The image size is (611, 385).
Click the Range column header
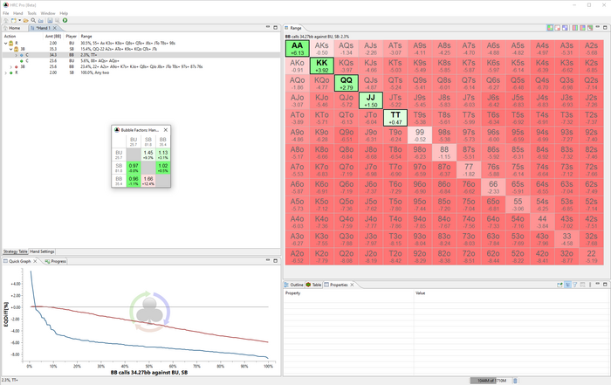(x=86, y=37)
